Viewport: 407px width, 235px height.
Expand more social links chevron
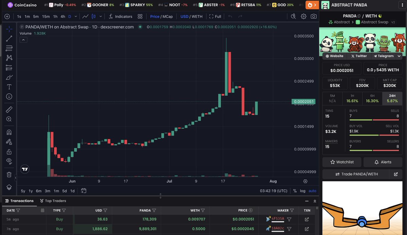(399, 56)
